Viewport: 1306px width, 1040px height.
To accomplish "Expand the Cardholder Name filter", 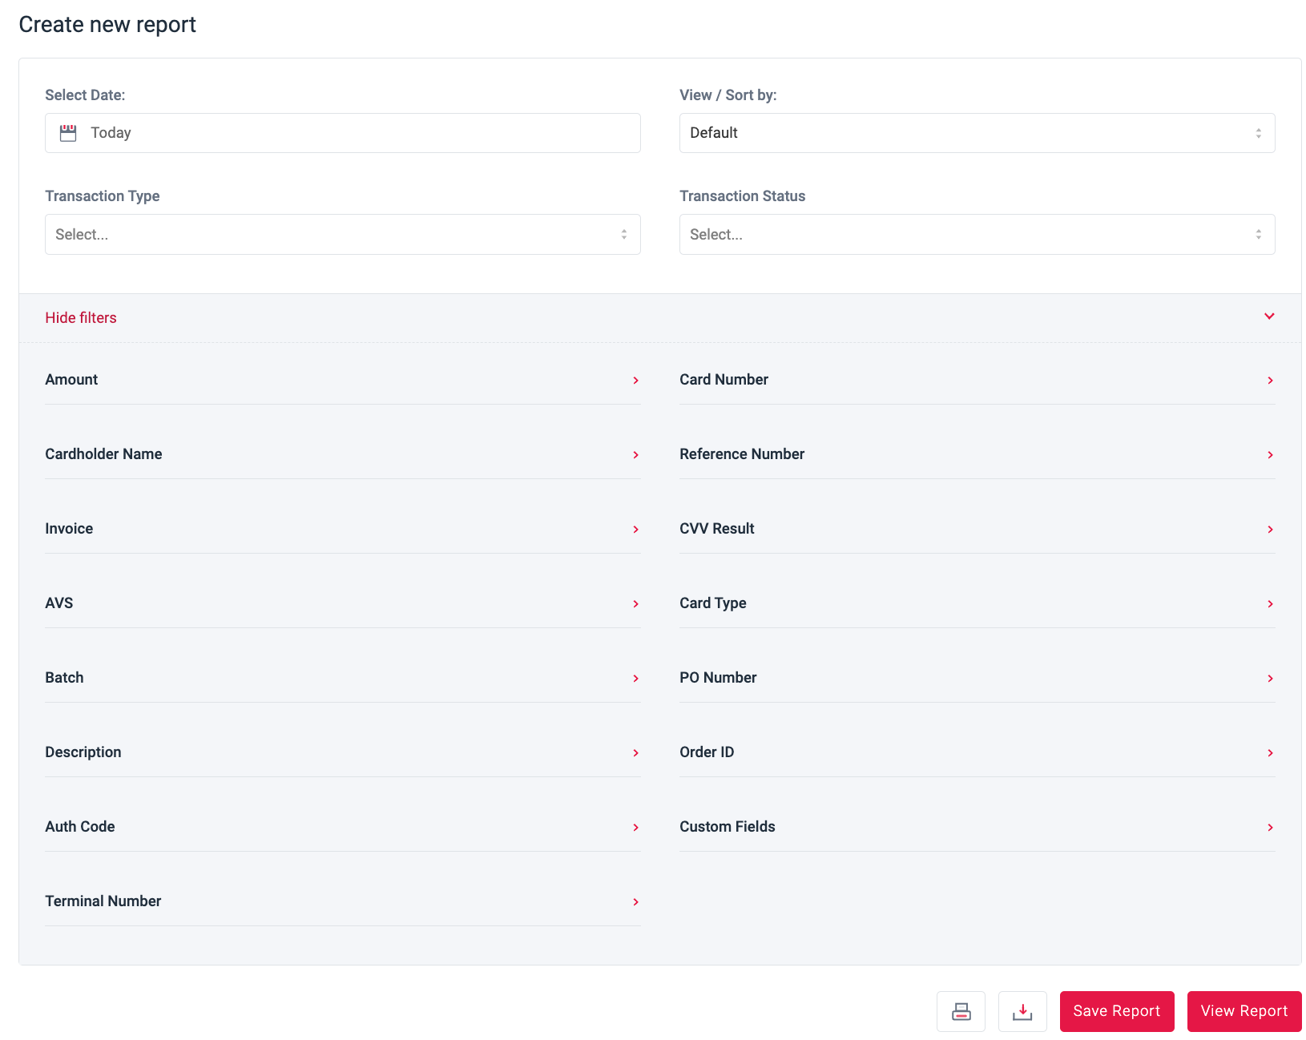I will coord(342,454).
